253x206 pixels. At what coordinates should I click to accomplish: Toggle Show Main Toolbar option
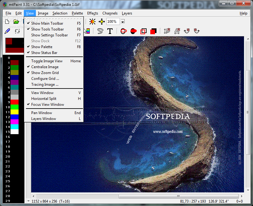point(54,23)
